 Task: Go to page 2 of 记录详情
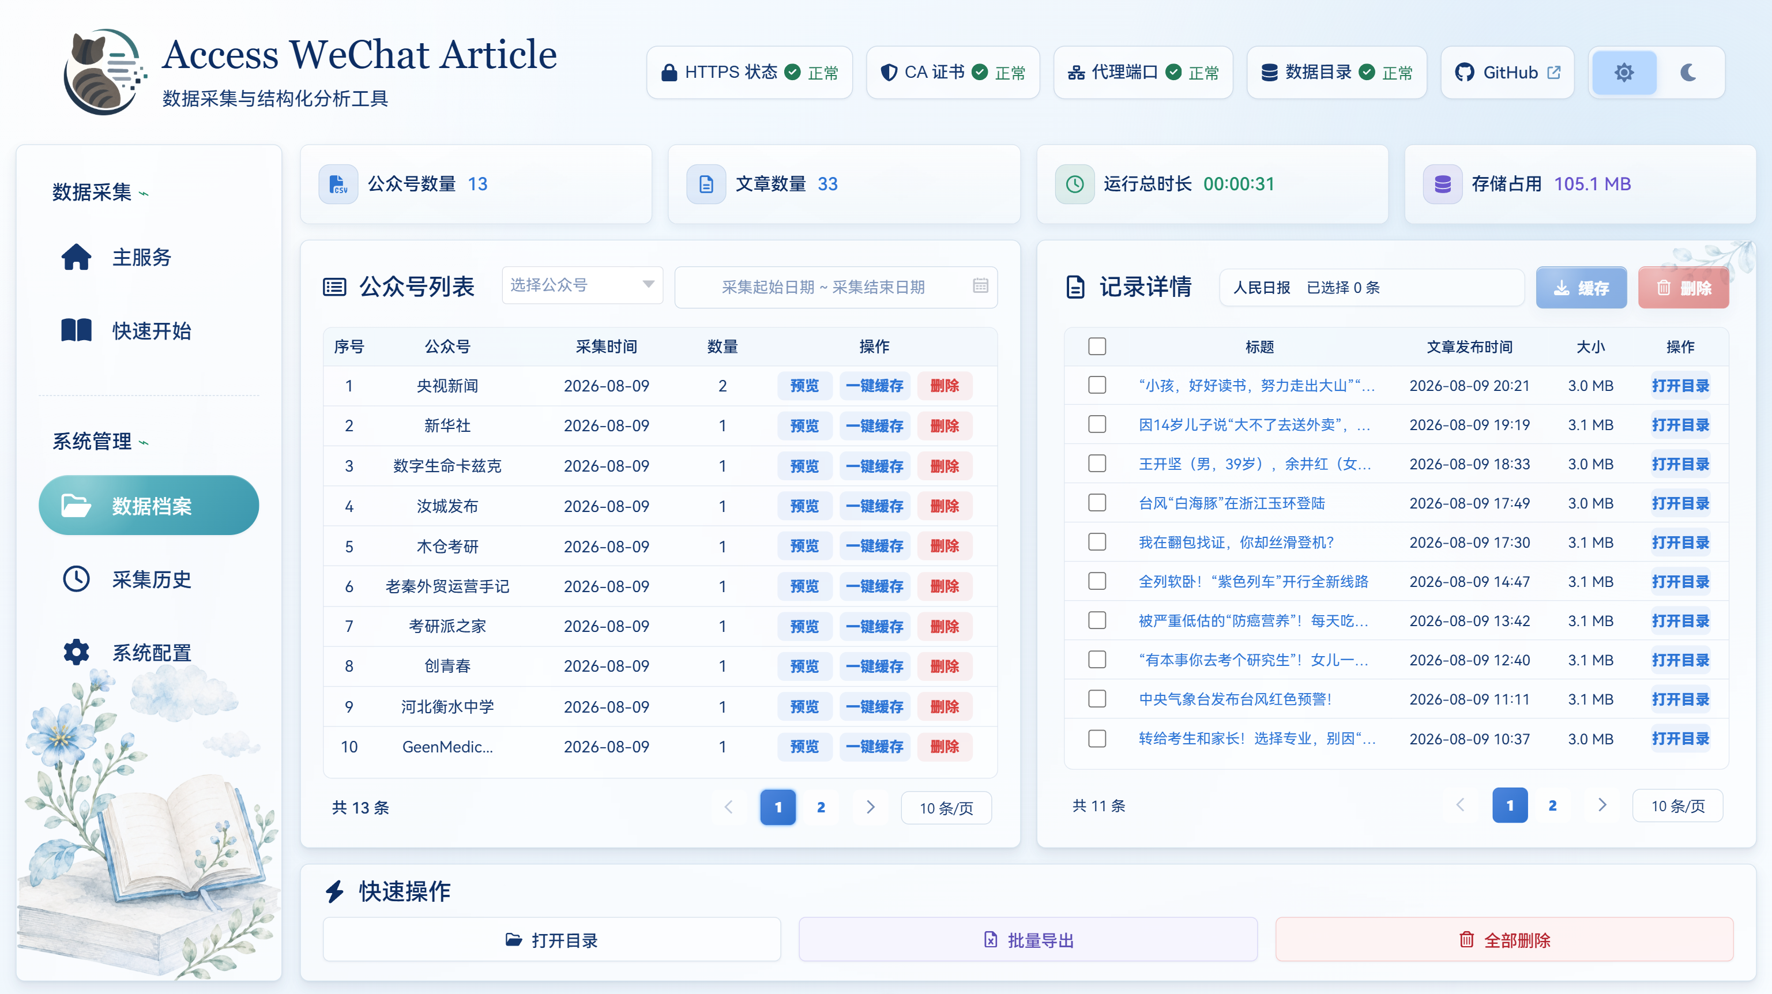pos(1552,805)
